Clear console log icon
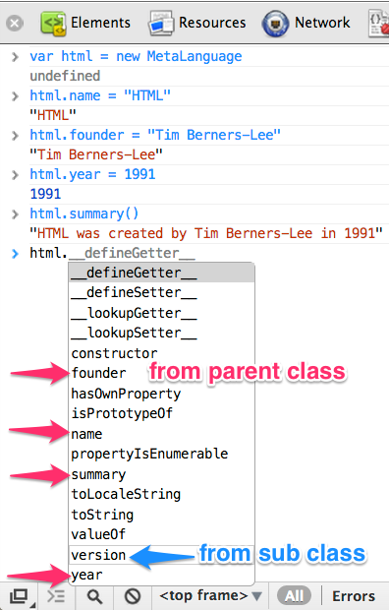The image size is (389, 610). point(133,596)
